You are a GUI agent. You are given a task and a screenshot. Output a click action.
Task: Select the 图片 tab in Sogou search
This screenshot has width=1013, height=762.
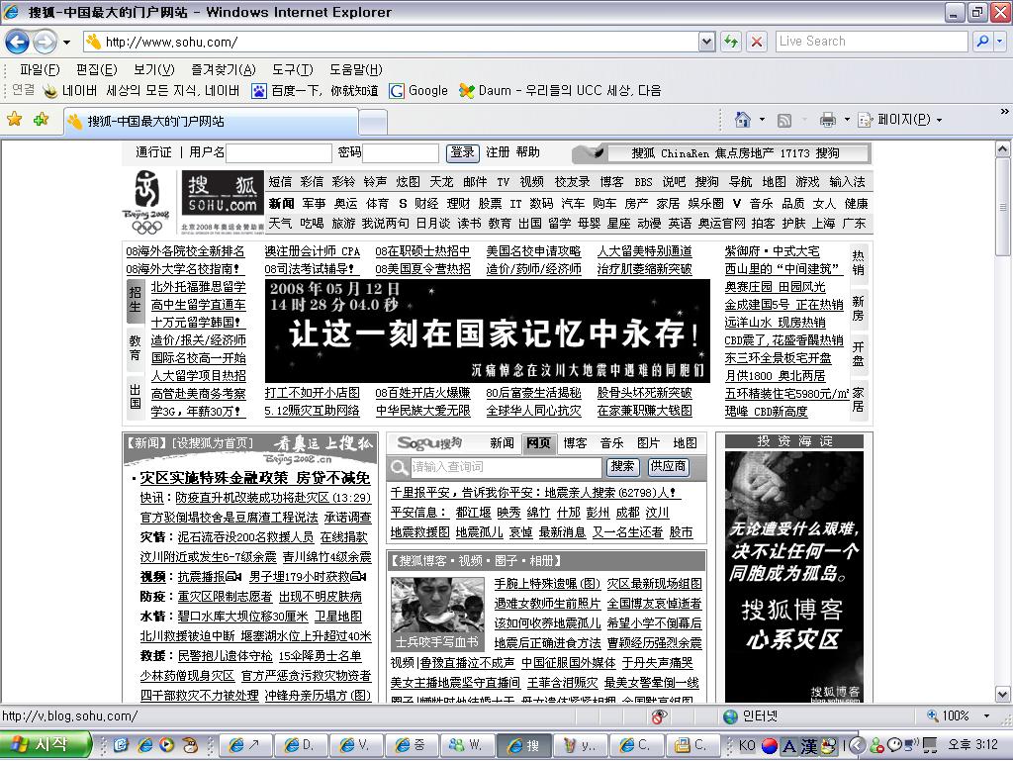[648, 443]
